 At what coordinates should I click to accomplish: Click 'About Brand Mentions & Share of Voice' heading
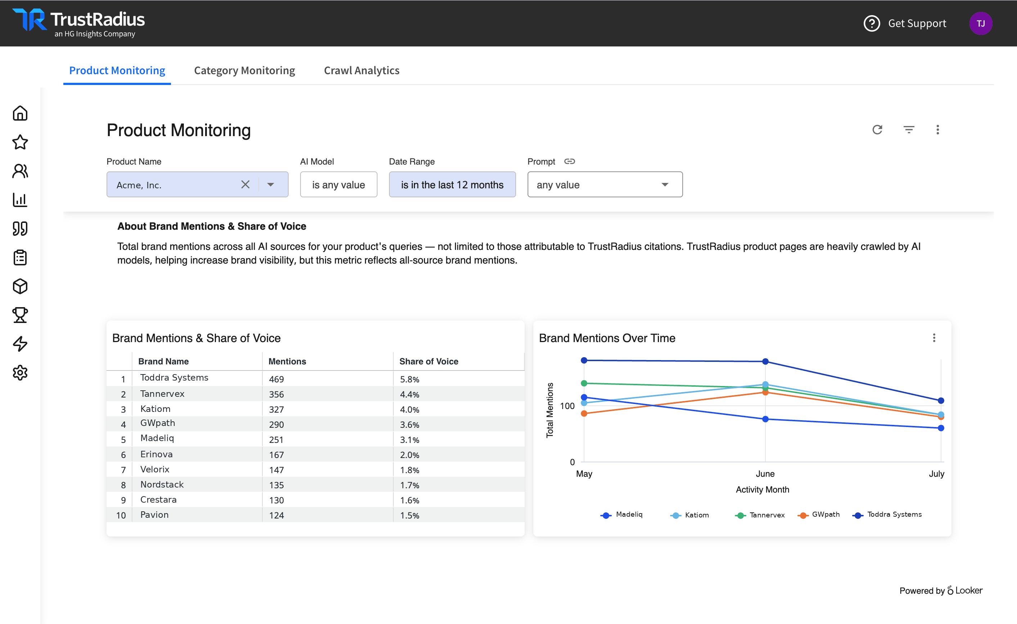click(x=211, y=226)
